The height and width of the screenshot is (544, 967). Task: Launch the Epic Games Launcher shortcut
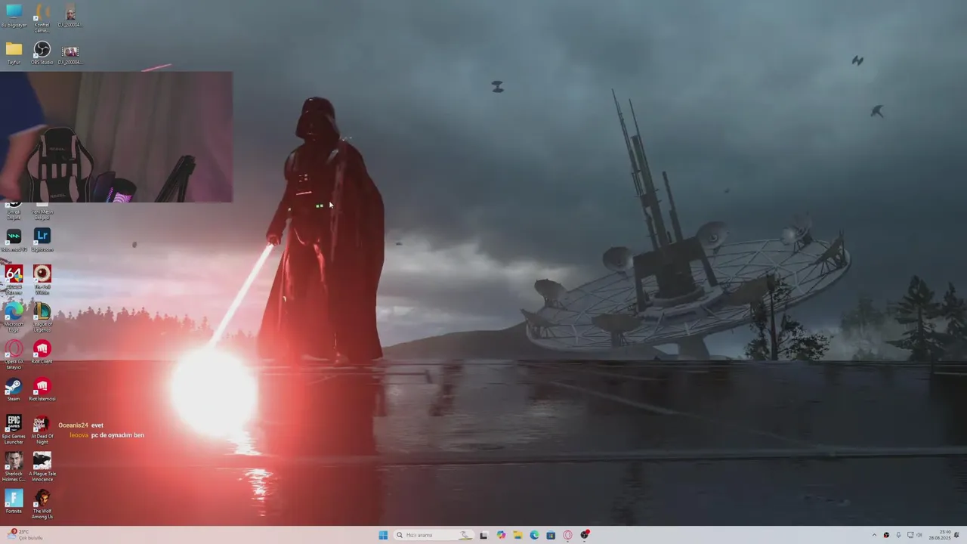pyautogui.click(x=14, y=428)
